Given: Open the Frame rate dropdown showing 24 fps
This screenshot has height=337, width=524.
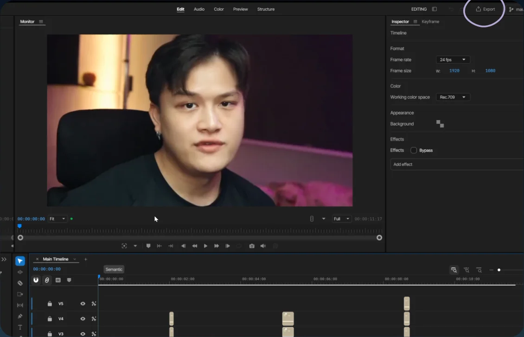Looking at the screenshot, I should (453, 60).
